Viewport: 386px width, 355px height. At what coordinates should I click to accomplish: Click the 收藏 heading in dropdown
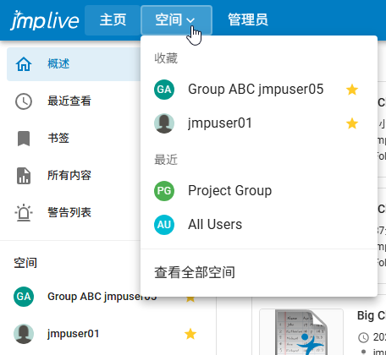click(166, 58)
